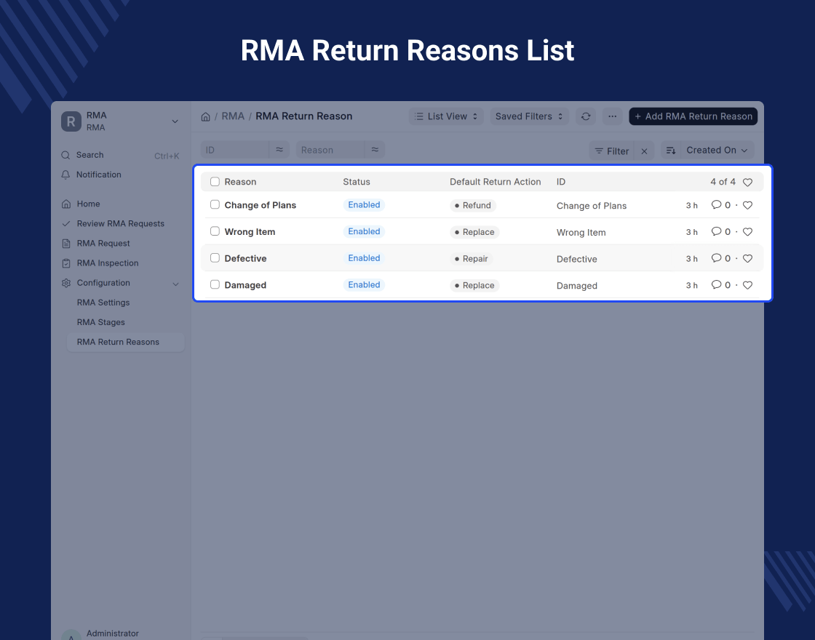The width and height of the screenshot is (815, 640).
Task: Like the Damaged row
Action: [747, 285]
